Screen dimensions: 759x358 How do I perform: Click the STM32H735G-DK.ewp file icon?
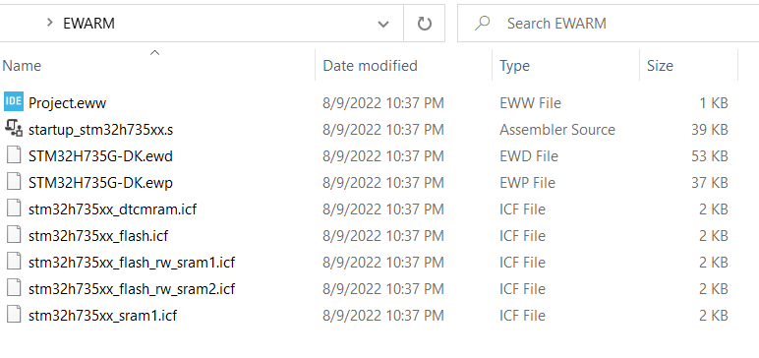(x=14, y=182)
